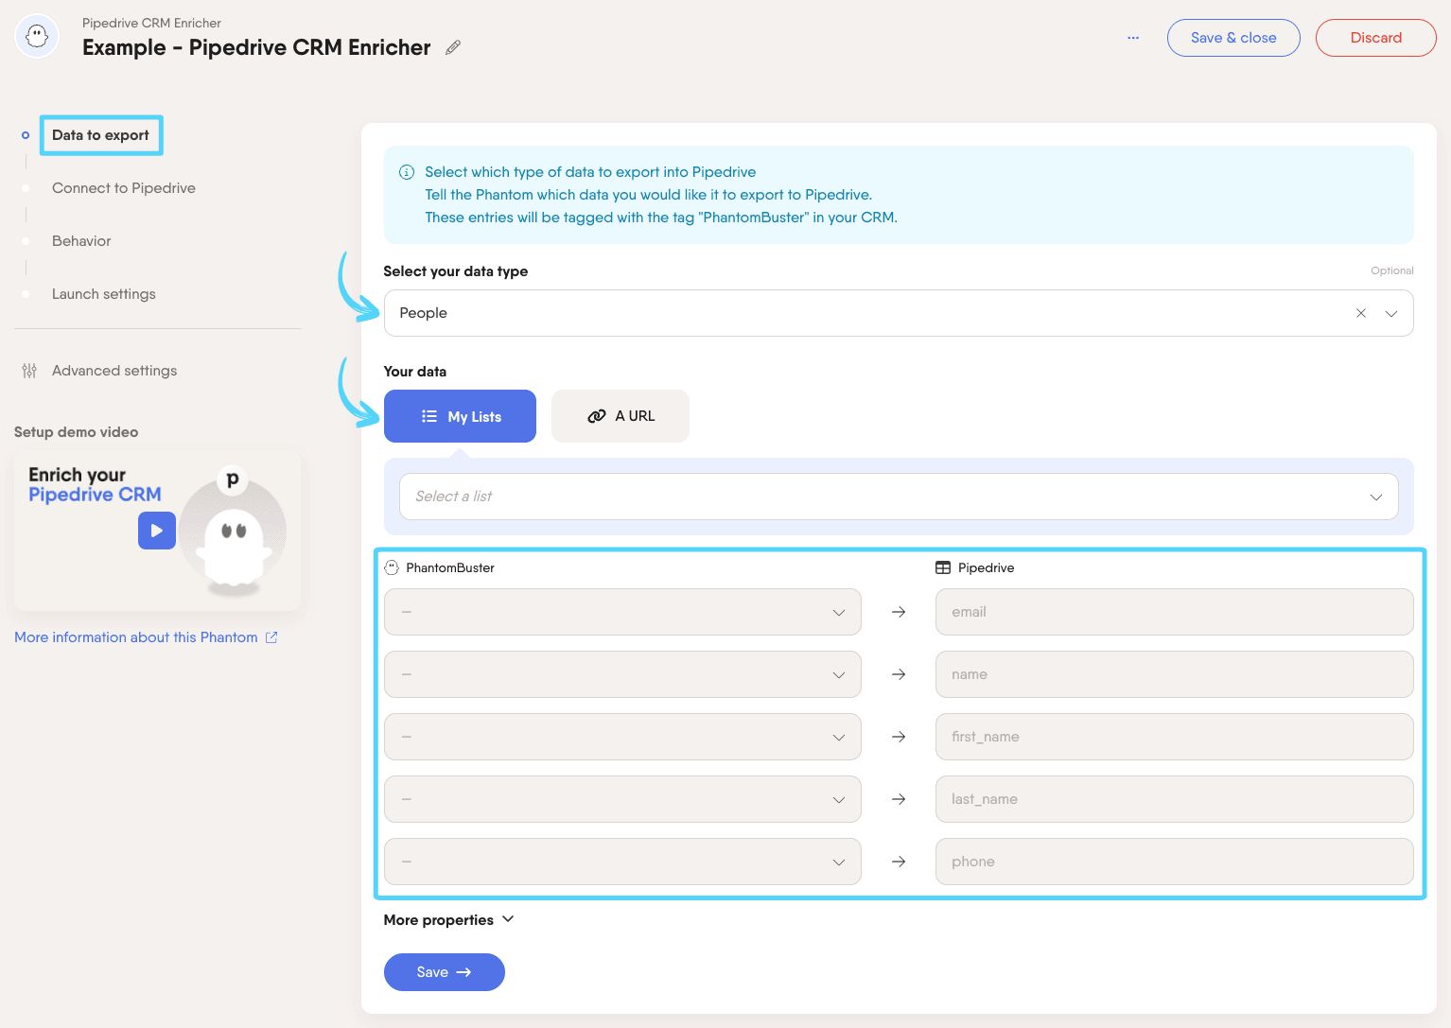Open More information about this Phantom link

coord(136,637)
